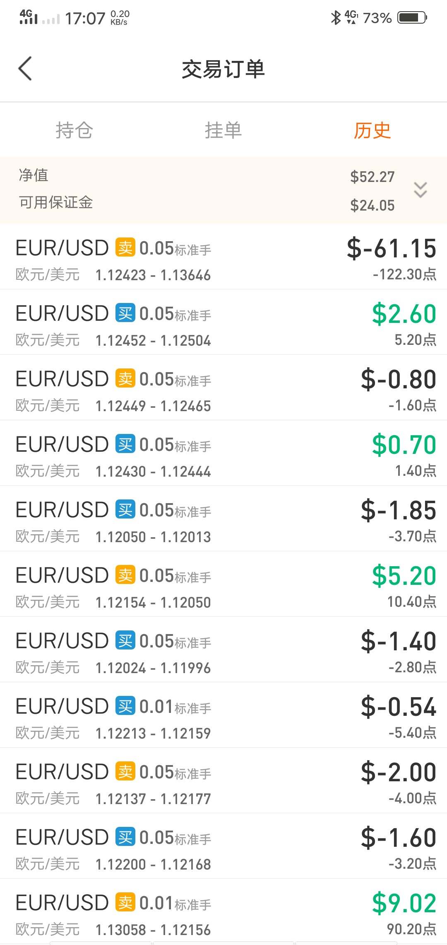
Task: Tap buy badge on $2.60 order
Action: click(x=125, y=313)
